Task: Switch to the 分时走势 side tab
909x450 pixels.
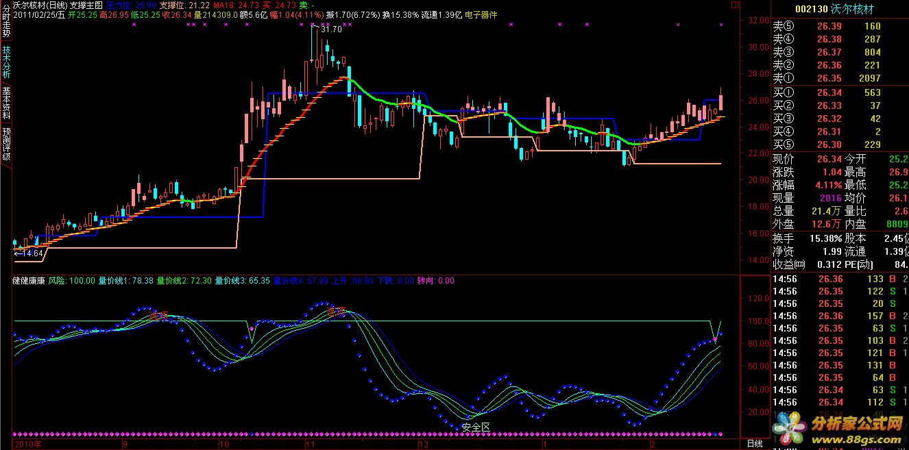Action: 6,21
